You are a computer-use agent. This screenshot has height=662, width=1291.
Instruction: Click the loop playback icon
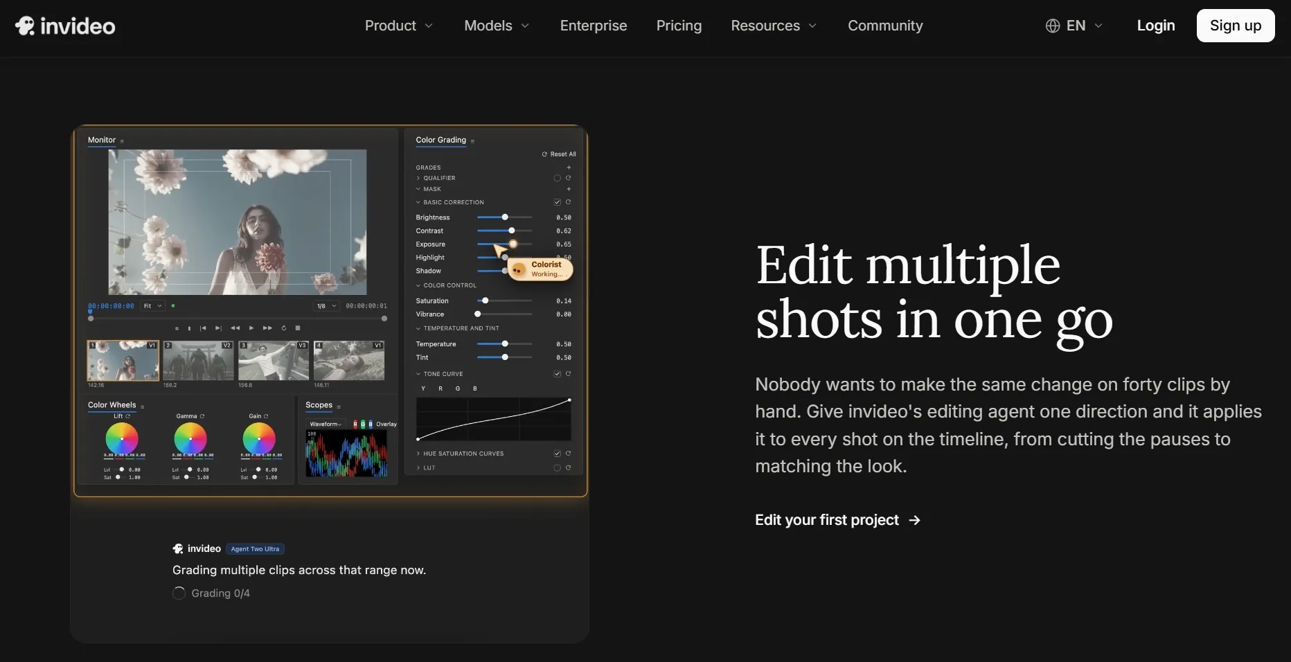coord(283,328)
